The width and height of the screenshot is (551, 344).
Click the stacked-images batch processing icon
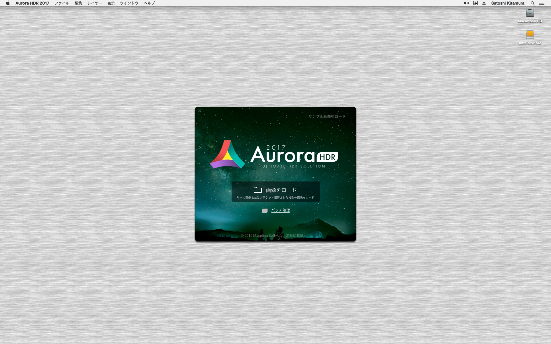point(265,210)
